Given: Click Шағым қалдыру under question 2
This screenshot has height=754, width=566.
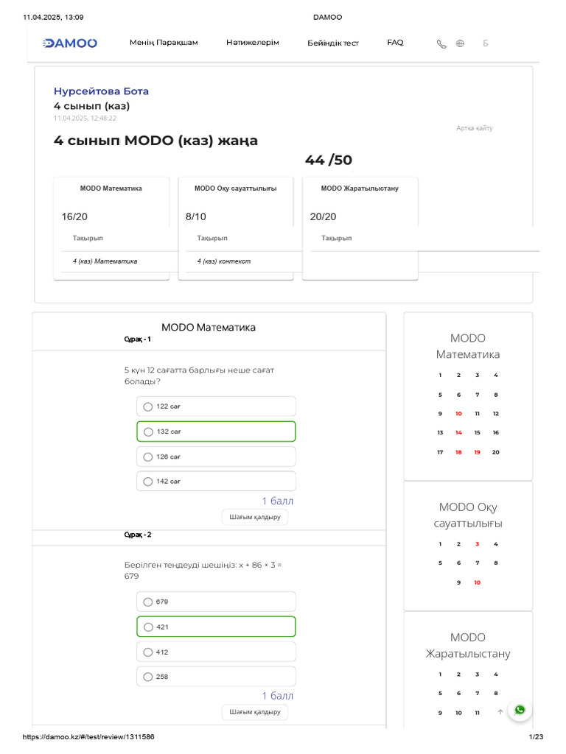Looking at the screenshot, I should tap(254, 712).
